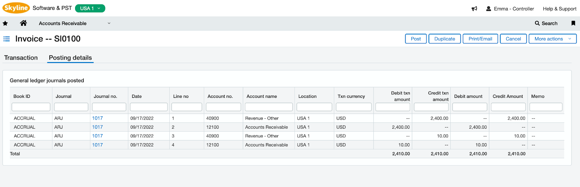Open journal no. 1017 link in line 1

[x=97, y=118]
